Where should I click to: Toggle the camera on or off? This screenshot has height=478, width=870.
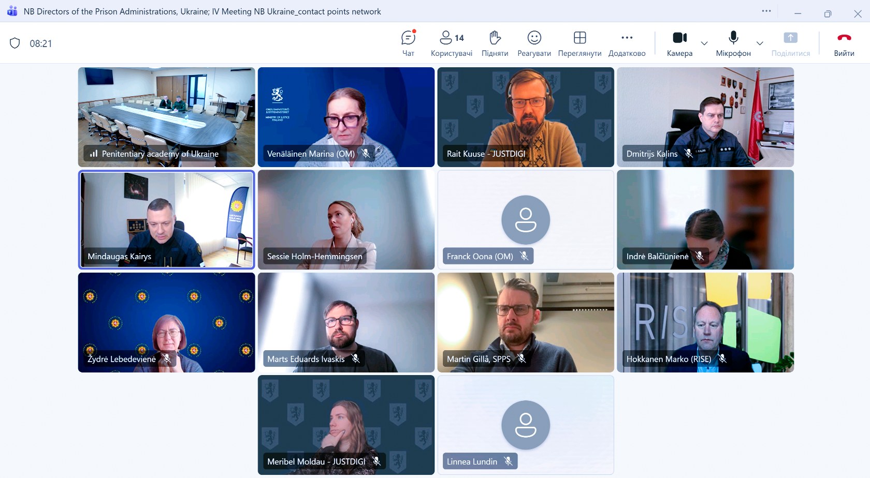click(x=679, y=43)
